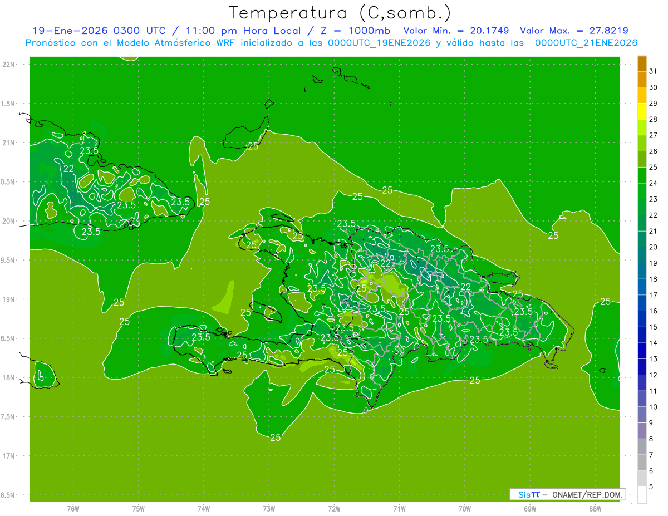This screenshot has height=516, width=668.
Task: Pick the deep blue swatch between legend values 13 and 14
Action: pos(642,351)
